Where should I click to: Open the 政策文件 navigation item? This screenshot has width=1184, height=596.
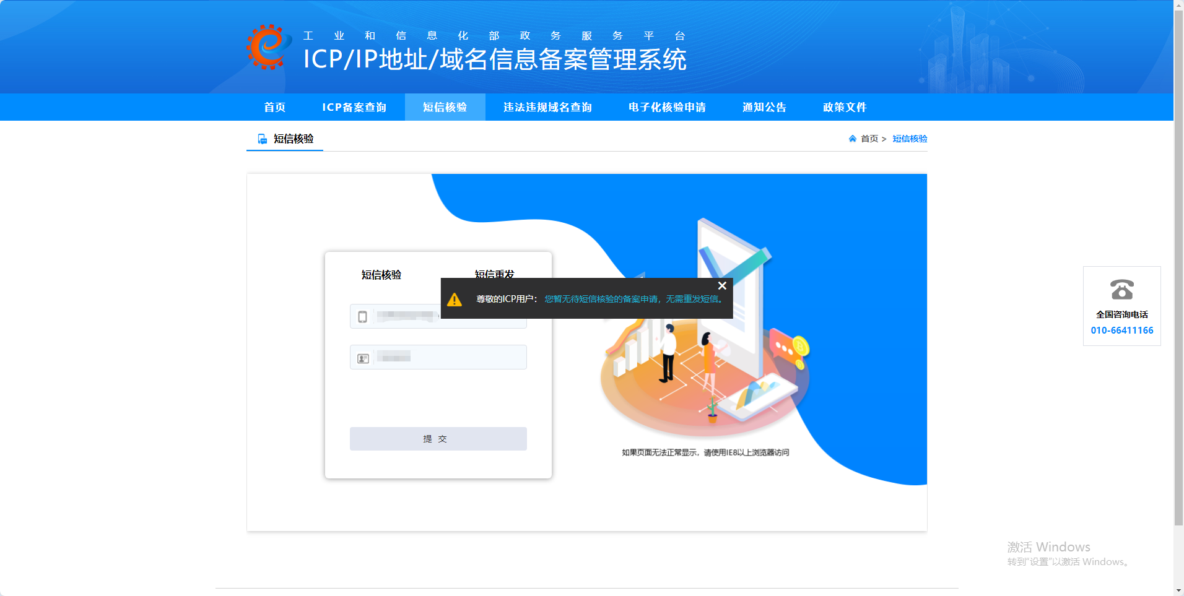(845, 107)
